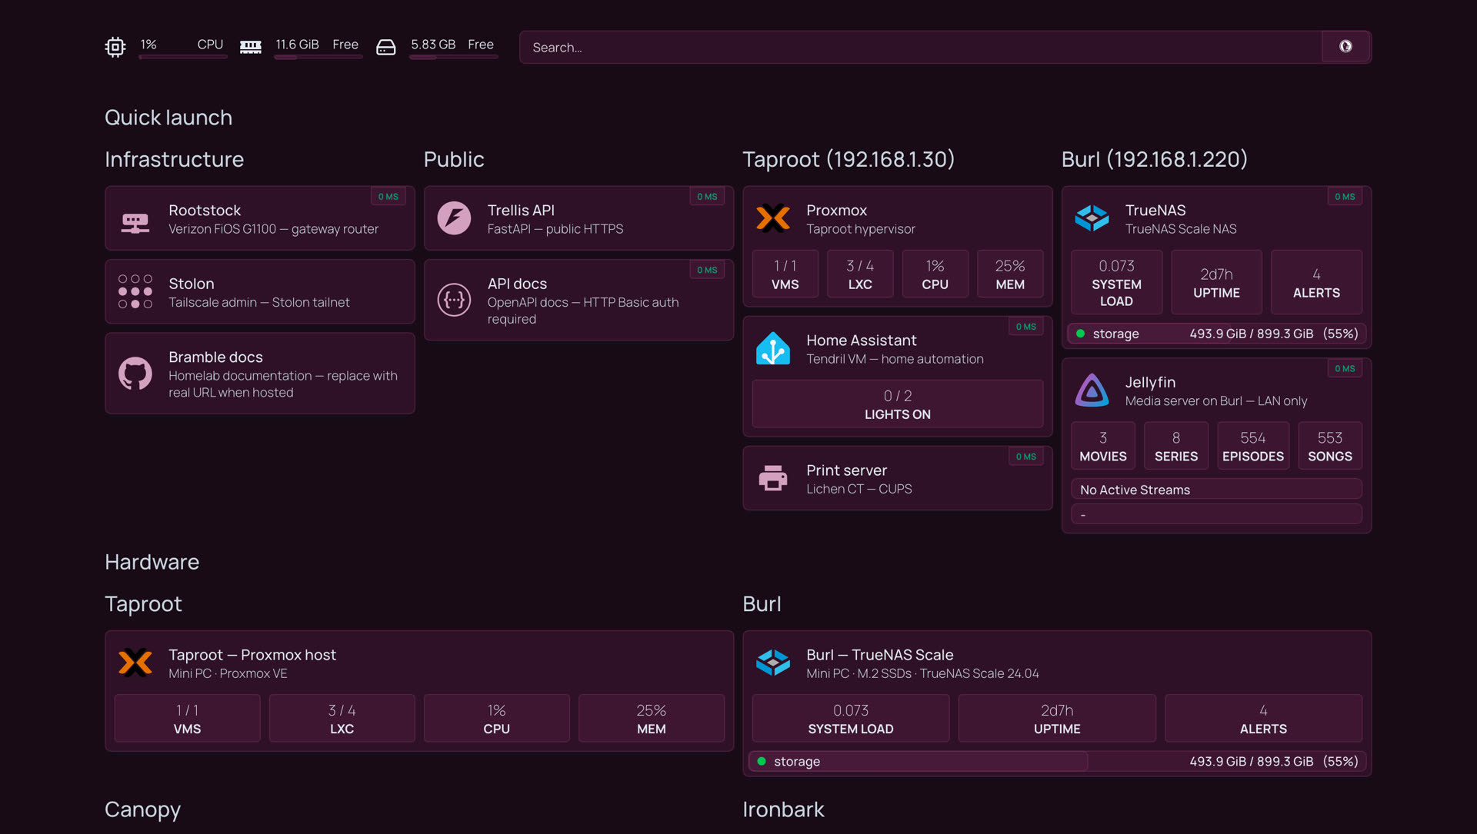Collapse the Hardware section heading
Image resolution: width=1477 pixels, height=834 pixels.
(152, 562)
